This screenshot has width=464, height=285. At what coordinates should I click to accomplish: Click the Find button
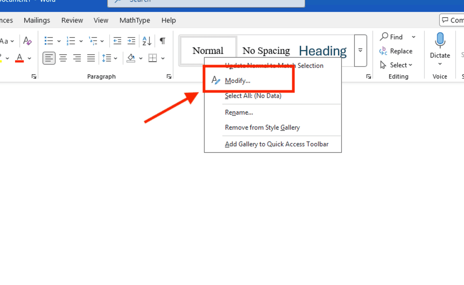[391, 37]
